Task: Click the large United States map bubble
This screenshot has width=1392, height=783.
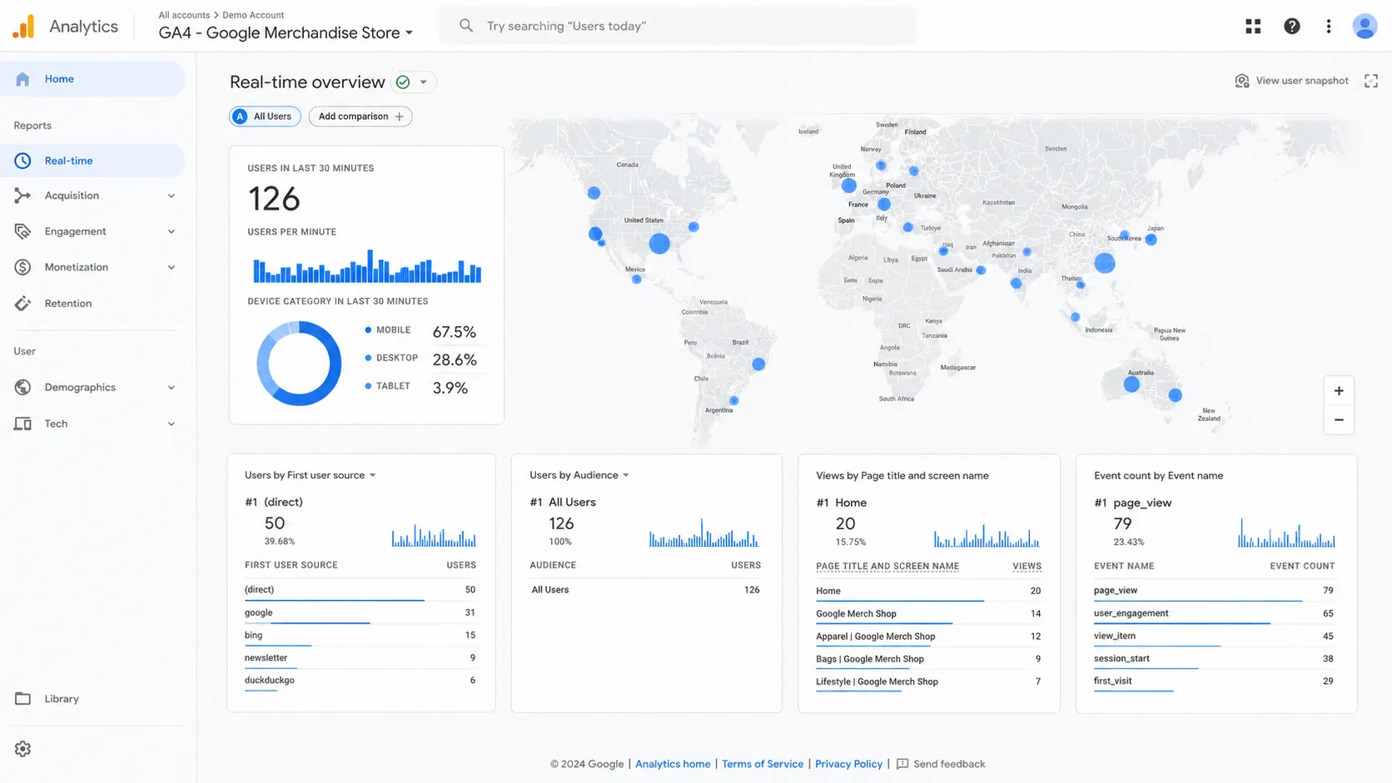Action: pos(659,243)
